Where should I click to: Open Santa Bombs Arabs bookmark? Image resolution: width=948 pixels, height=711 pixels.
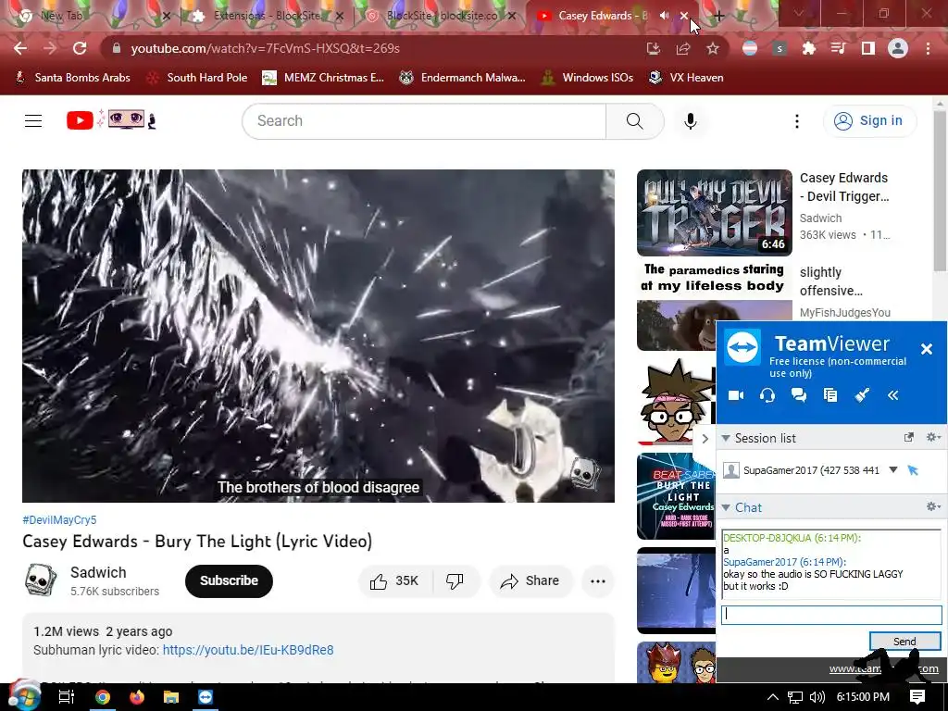tap(72, 78)
